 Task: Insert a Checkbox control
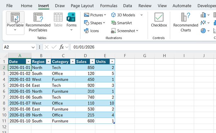(x=159, y=20)
